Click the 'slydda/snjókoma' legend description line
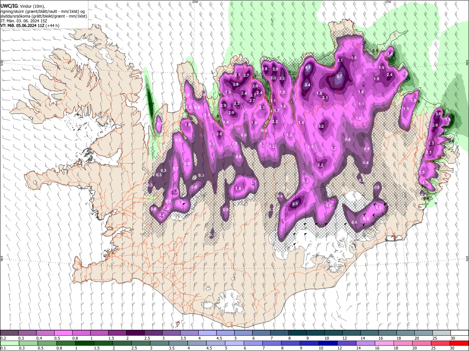The image size is (469, 351). (x=44, y=16)
